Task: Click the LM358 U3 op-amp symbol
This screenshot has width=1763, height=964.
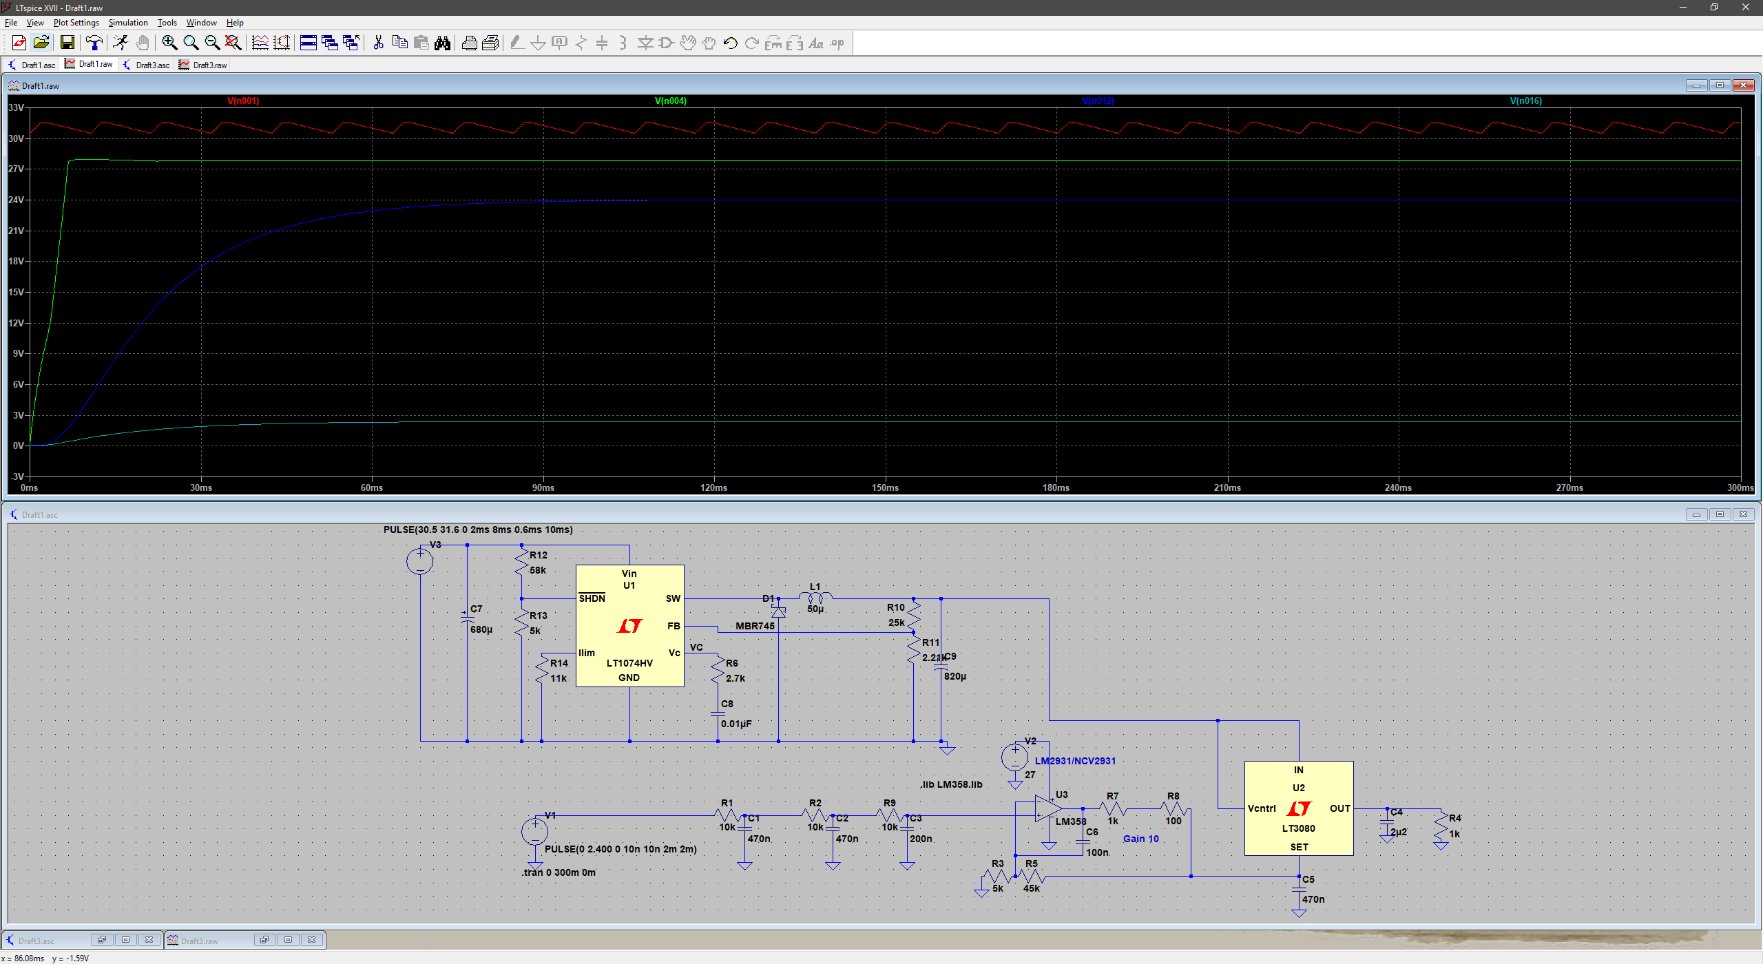Action: [x=1048, y=809]
